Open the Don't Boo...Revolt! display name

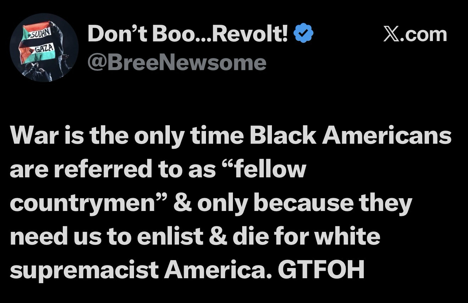(190, 35)
